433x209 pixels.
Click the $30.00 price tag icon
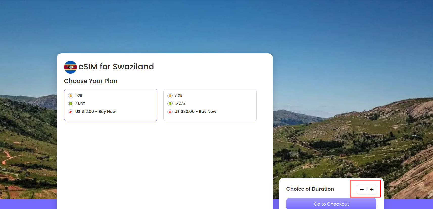click(170, 112)
